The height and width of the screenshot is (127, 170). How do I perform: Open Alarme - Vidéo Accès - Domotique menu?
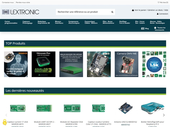[x=157, y=22]
